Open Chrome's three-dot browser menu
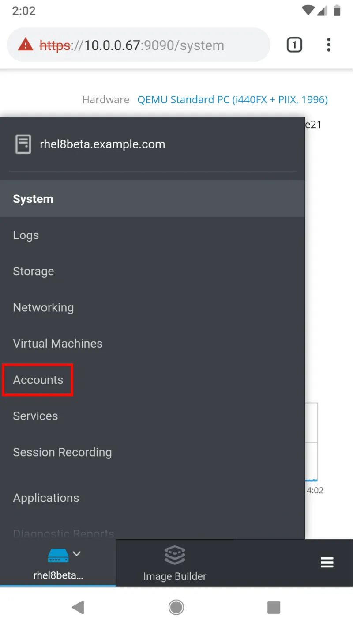 (329, 45)
